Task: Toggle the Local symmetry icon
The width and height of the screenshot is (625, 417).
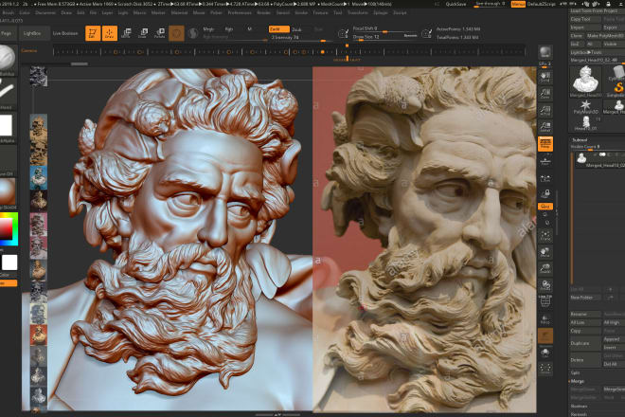Action: (x=545, y=179)
